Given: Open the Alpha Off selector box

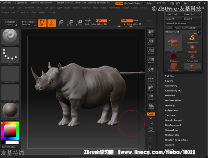Looking at the screenshot, I should pos(10,75).
